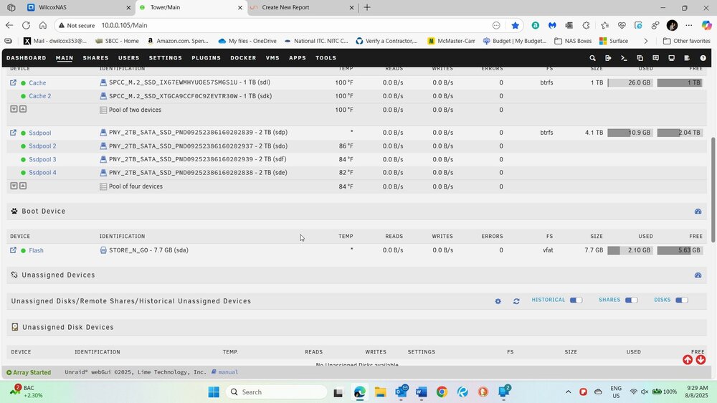Image resolution: width=717 pixels, height=403 pixels.
Task: Go to DASHBOARD menu
Action: 26,58
